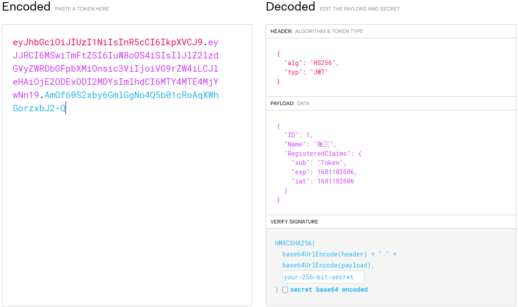Click the Decoded heading
Viewport: 518px width, 307px height.
click(290, 7)
